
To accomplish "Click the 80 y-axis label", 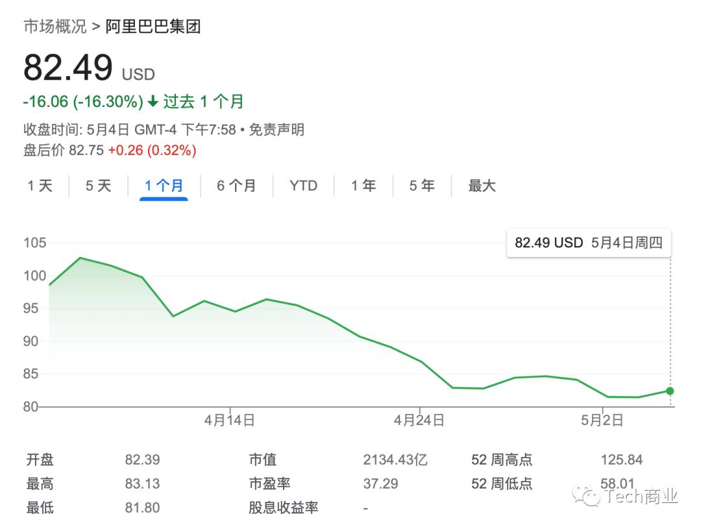I will point(31,407).
